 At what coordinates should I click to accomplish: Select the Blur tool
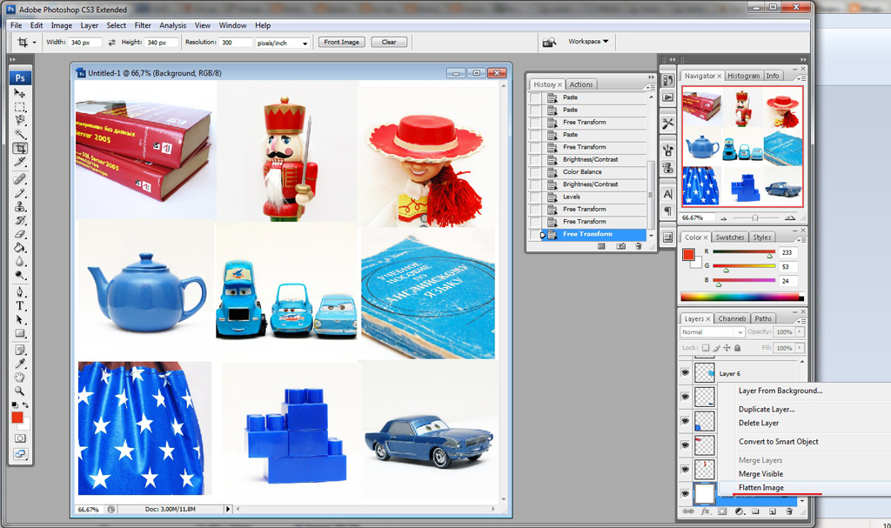click(20, 261)
